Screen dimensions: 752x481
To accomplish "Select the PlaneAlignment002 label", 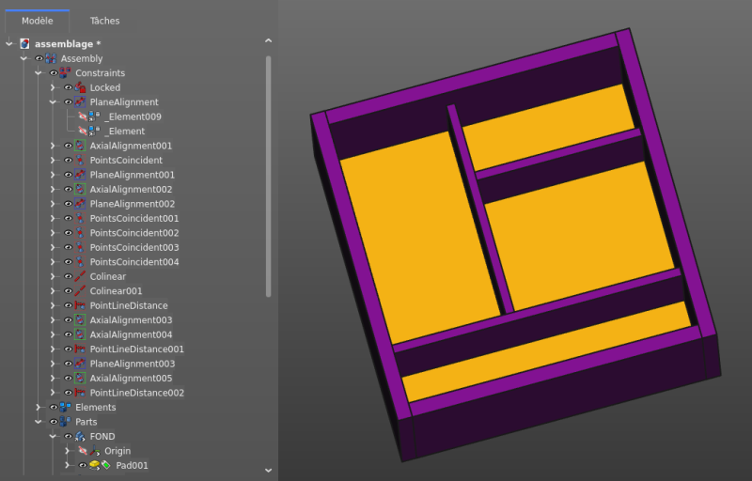I will [133, 204].
